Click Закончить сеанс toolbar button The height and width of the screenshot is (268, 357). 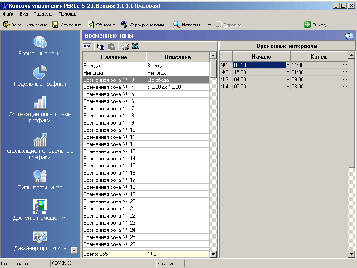click(x=25, y=25)
